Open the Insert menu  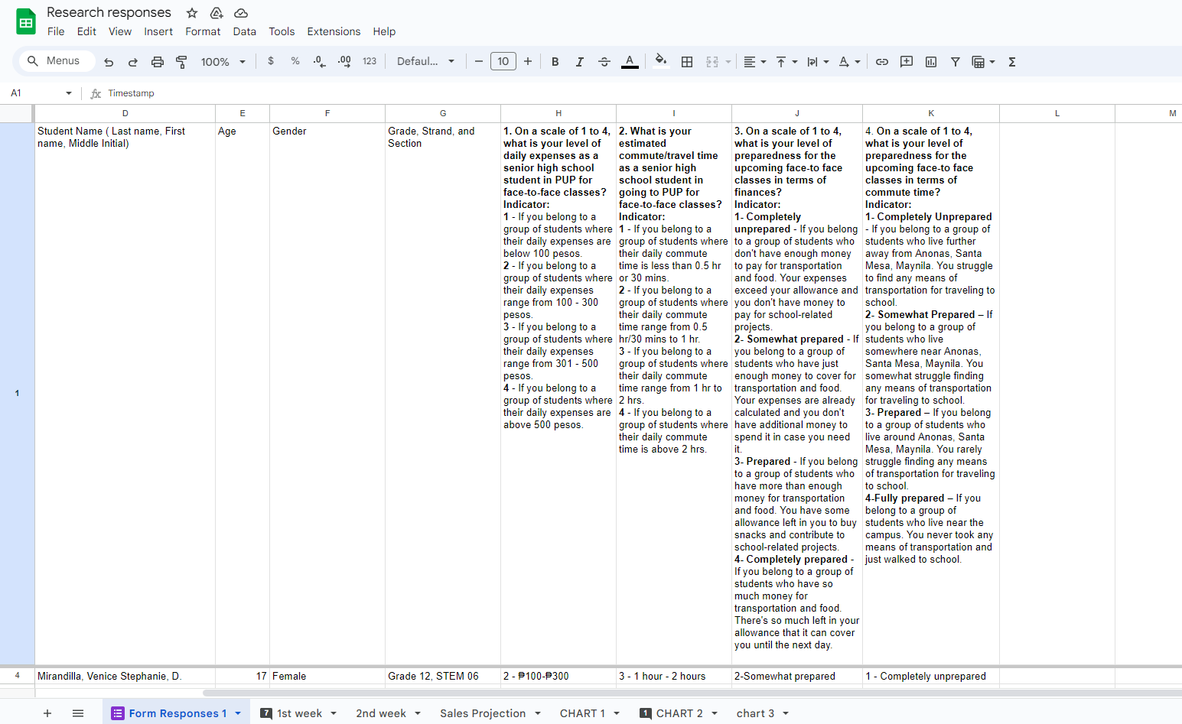pos(158,31)
